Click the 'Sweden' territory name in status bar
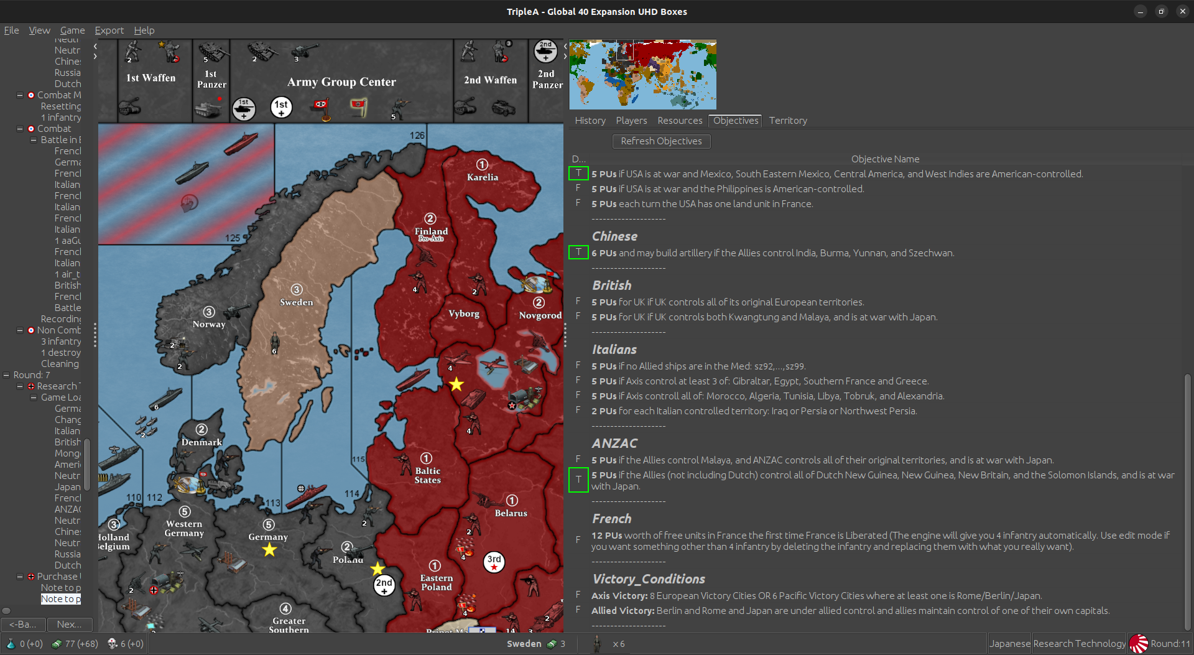 [524, 644]
